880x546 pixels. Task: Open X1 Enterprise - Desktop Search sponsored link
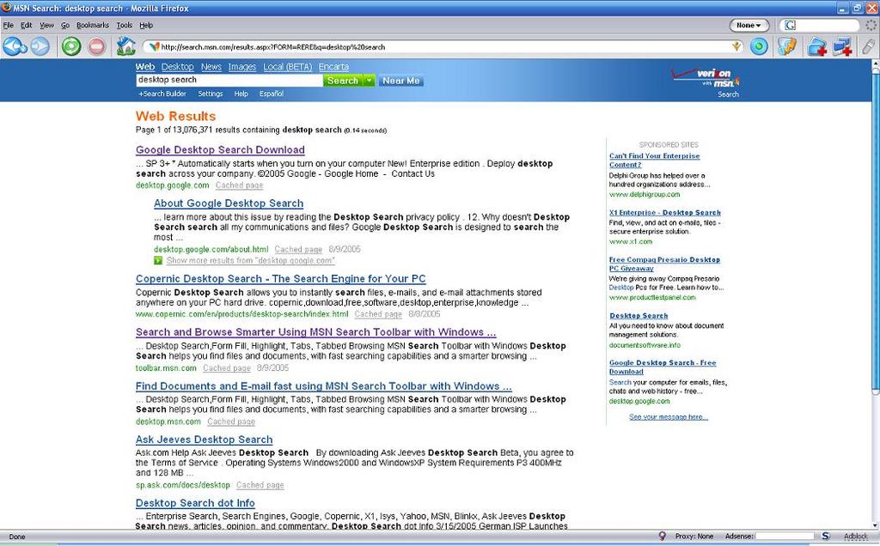(665, 212)
